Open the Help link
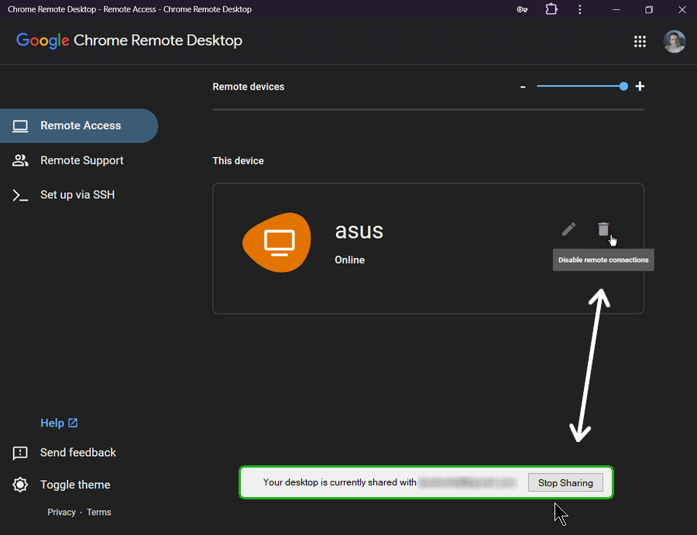This screenshot has width=697, height=535. (59, 423)
